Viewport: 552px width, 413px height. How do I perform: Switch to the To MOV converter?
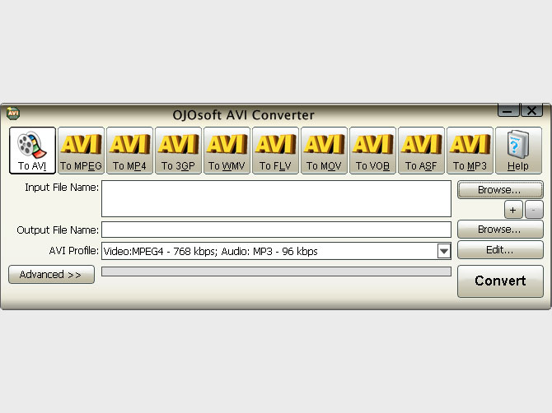point(324,151)
